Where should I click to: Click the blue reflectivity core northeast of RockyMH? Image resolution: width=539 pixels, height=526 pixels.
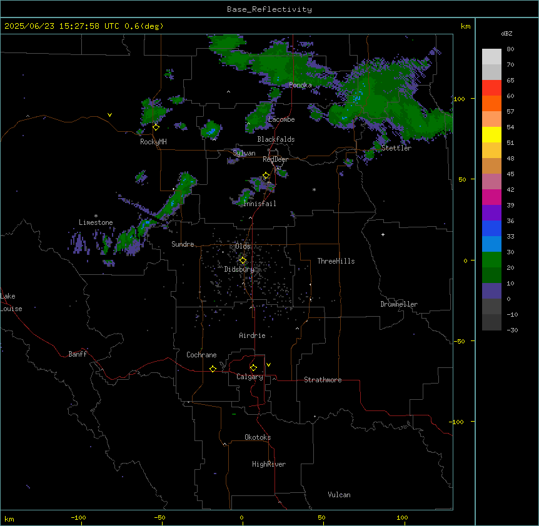(211, 131)
